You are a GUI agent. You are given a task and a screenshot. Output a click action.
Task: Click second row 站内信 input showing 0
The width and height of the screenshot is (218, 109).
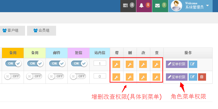(x=100, y=76)
